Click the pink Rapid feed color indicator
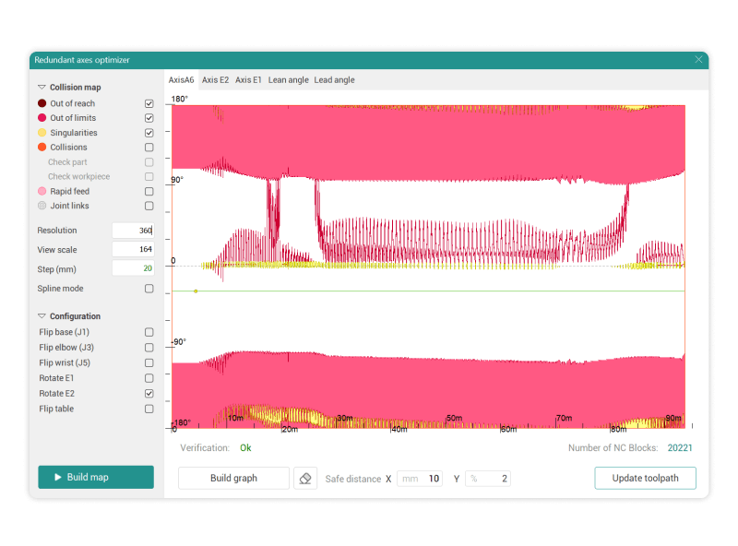Image resolution: width=738 pixels, height=546 pixels. pyautogui.click(x=42, y=192)
